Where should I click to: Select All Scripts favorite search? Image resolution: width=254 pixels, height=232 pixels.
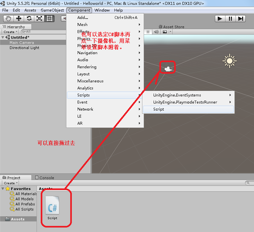point(22,209)
